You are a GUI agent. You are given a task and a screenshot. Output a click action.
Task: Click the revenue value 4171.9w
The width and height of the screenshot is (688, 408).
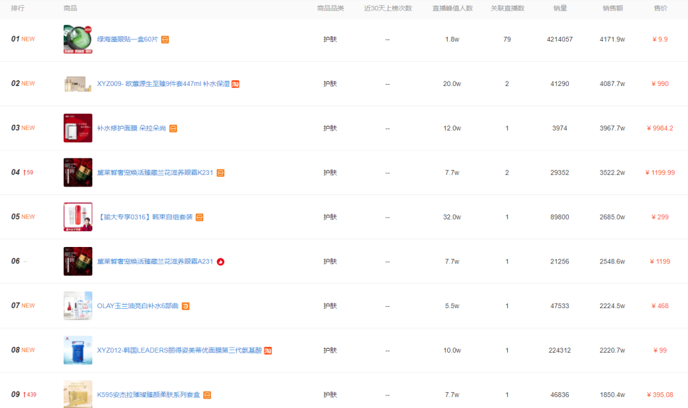point(613,39)
